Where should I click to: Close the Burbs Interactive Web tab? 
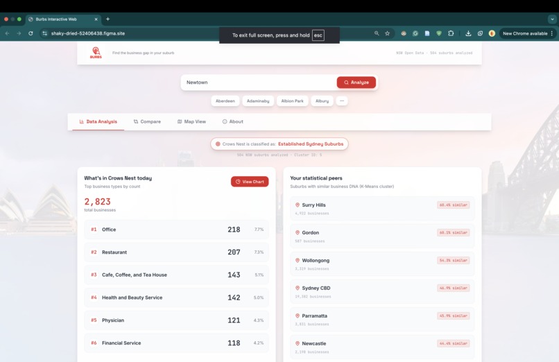pos(96,19)
